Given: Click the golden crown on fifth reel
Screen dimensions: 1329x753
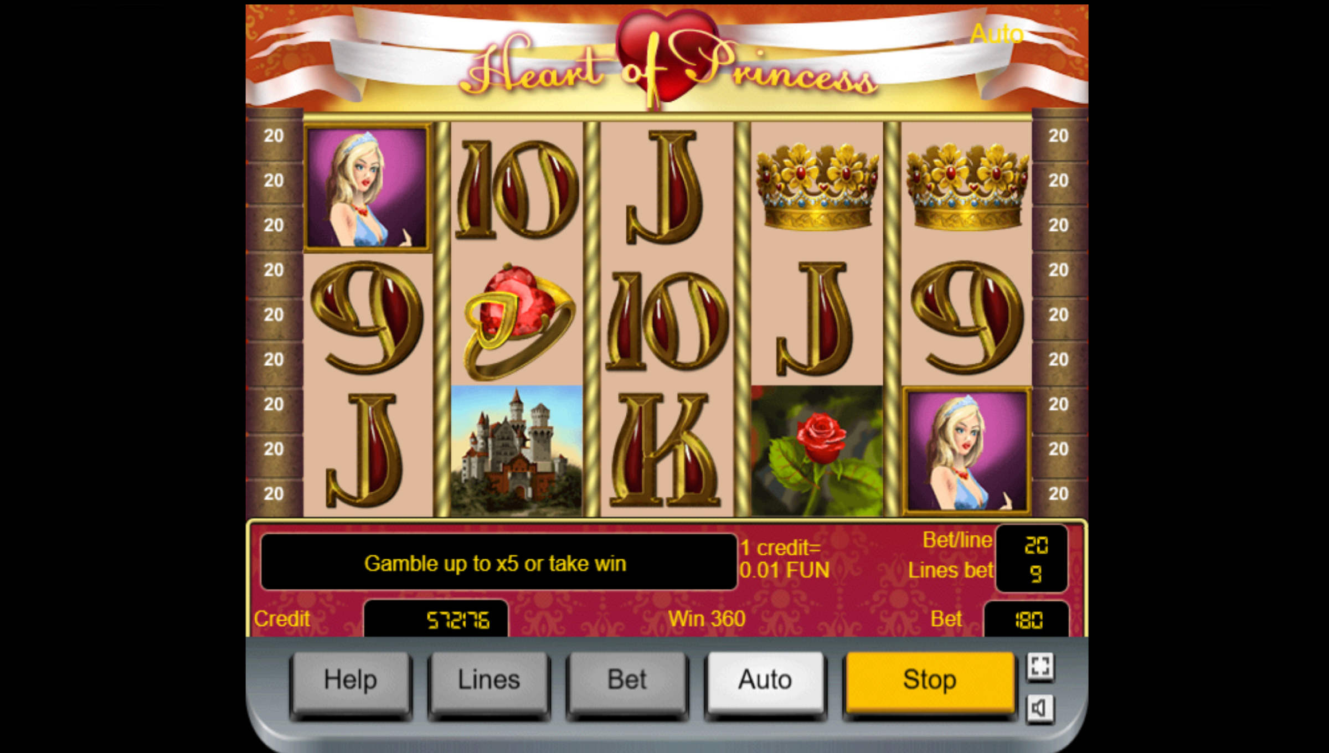Looking at the screenshot, I should (967, 187).
